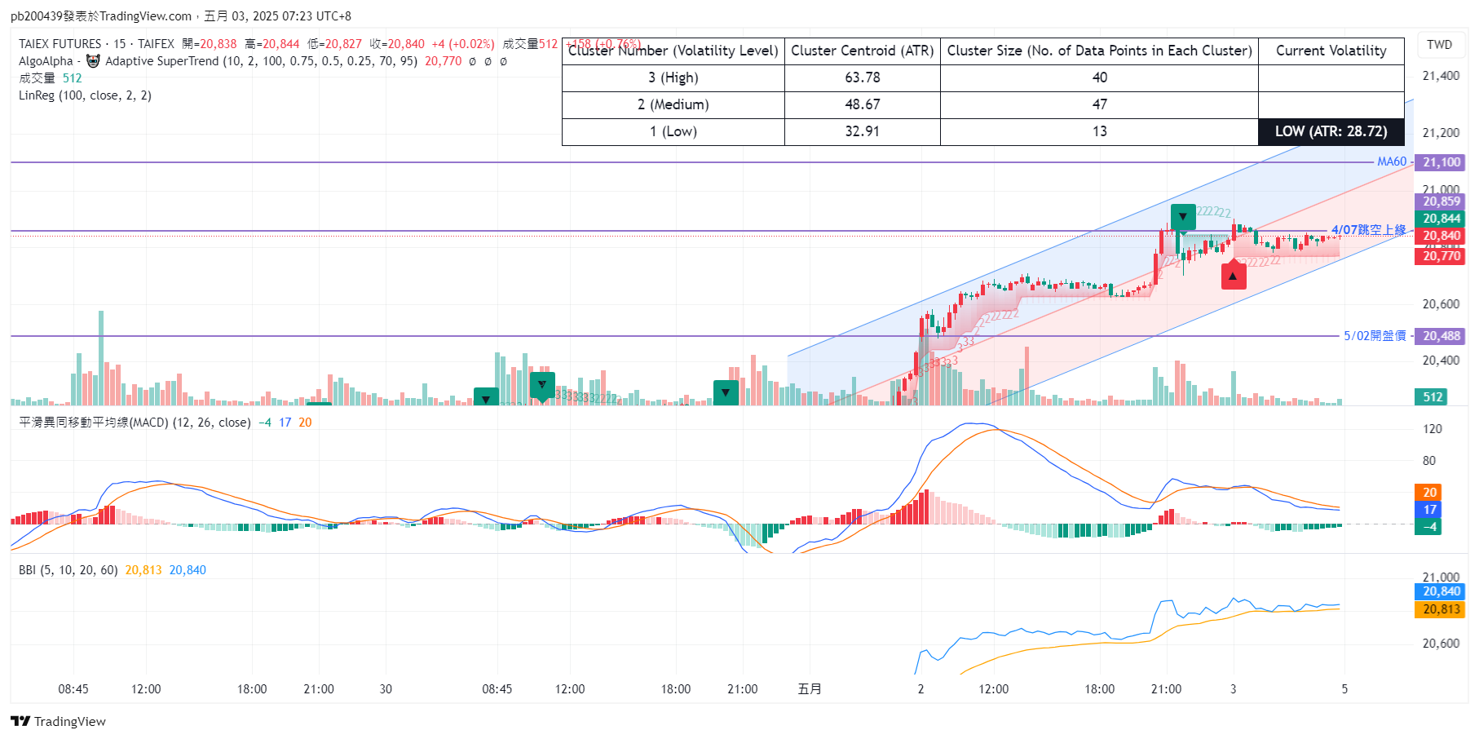This screenshot has height=739, width=1479.
Task: Click the red 20,770 SuperTrend price label
Action: point(1441,256)
